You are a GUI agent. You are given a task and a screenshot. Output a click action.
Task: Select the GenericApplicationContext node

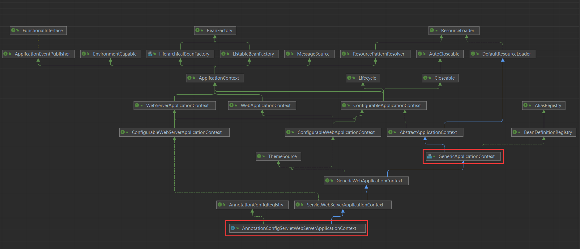click(463, 156)
